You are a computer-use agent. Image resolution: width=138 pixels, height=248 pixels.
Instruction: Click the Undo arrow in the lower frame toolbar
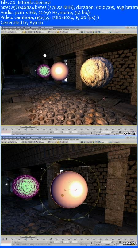[x=3, y=142]
